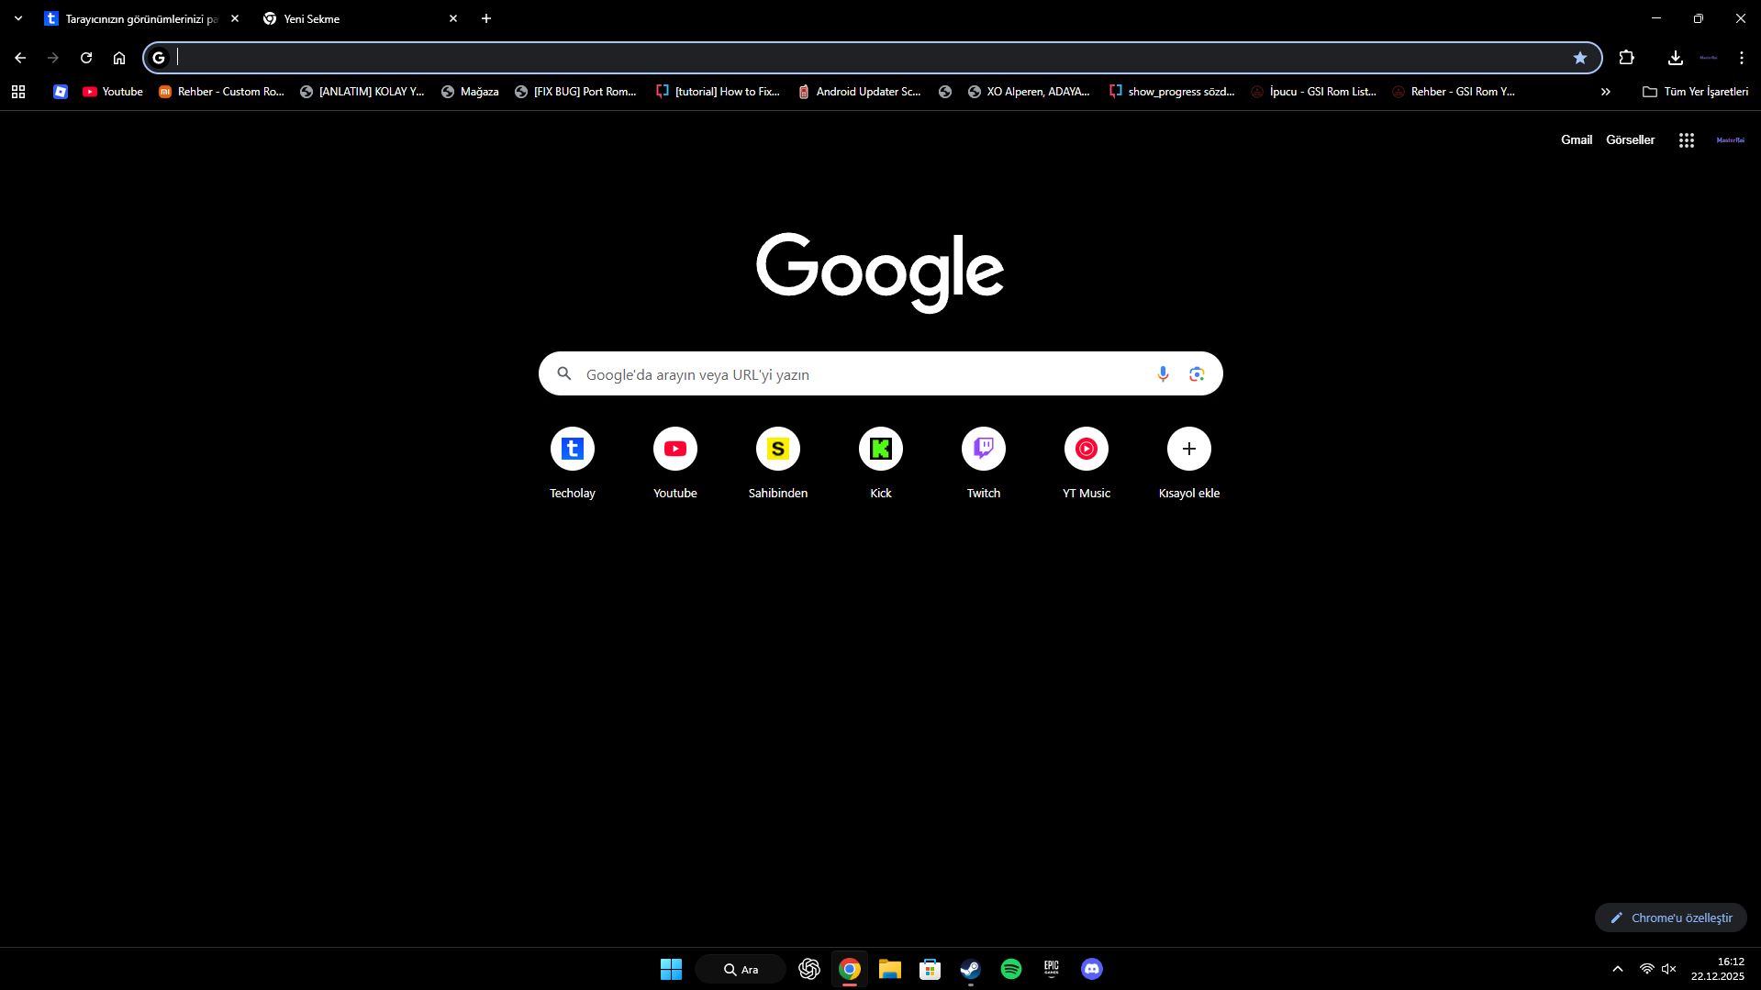The image size is (1761, 990).
Task: Open the Youtube shortcut tile
Action: (x=674, y=464)
